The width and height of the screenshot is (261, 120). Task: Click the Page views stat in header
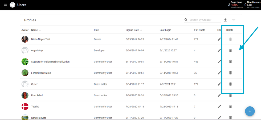[236, 5]
